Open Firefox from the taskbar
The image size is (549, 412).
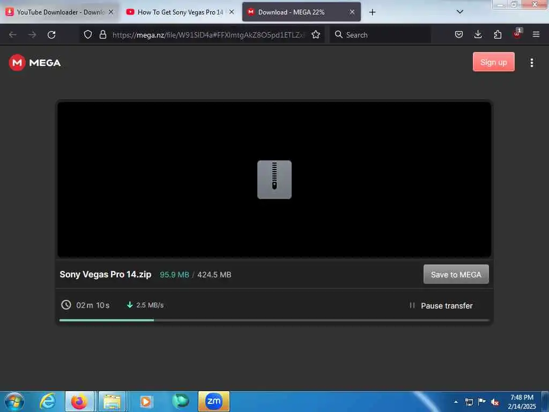coord(79,401)
